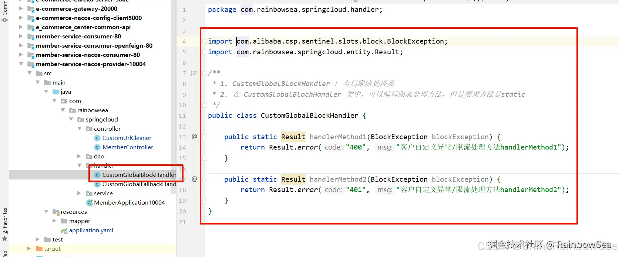The width and height of the screenshot is (619, 257).
Task: Click the "400" code string literal
Action: 356,147
